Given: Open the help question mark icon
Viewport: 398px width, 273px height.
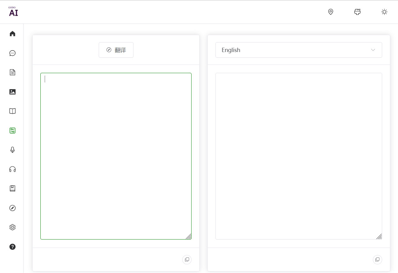Looking at the screenshot, I should [12, 247].
